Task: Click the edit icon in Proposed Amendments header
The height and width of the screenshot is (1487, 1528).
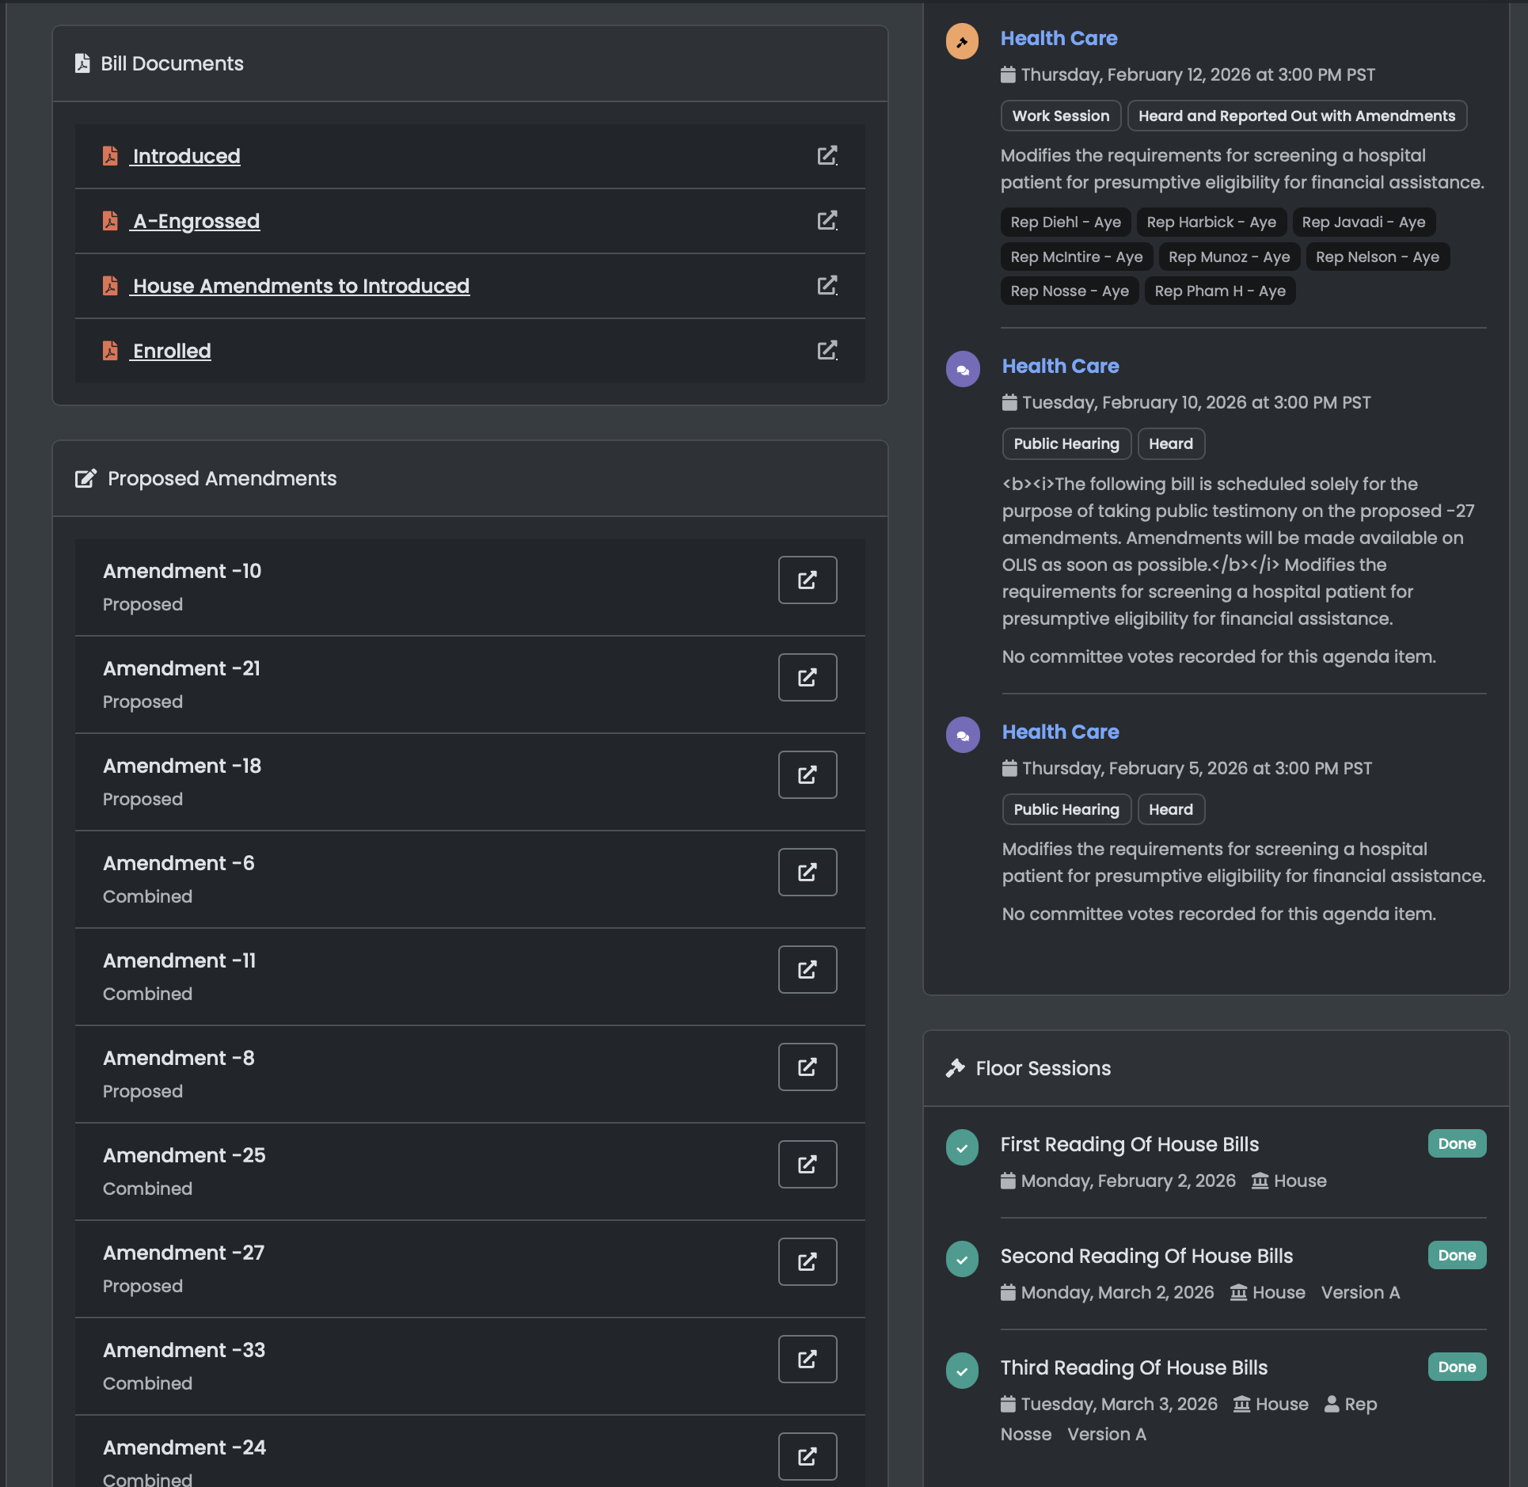Action: 86,478
